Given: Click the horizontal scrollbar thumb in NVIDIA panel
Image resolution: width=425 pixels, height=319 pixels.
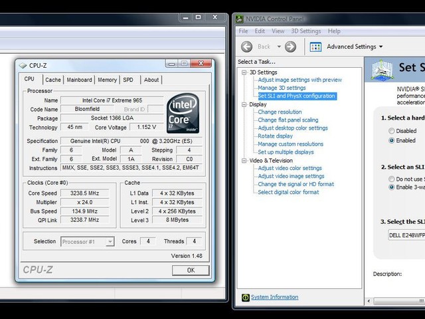Looking at the screenshot, I should pos(399,301).
